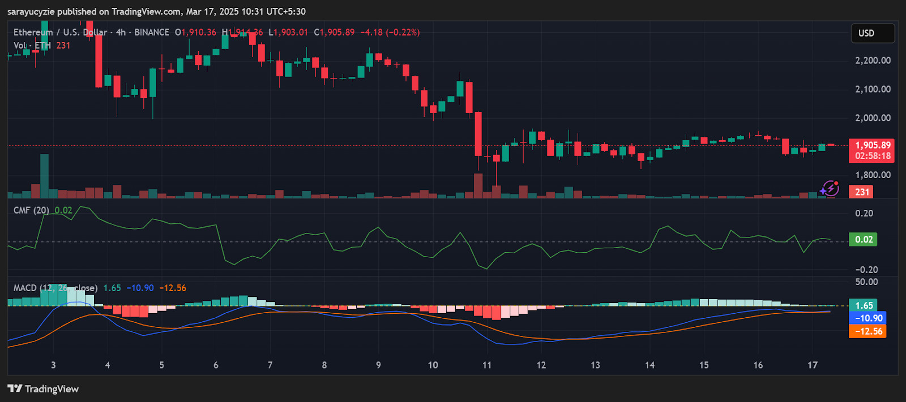Screen dimensions: 906x402
Task: Click the red 231 volume value tag
Action: click(x=861, y=192)
